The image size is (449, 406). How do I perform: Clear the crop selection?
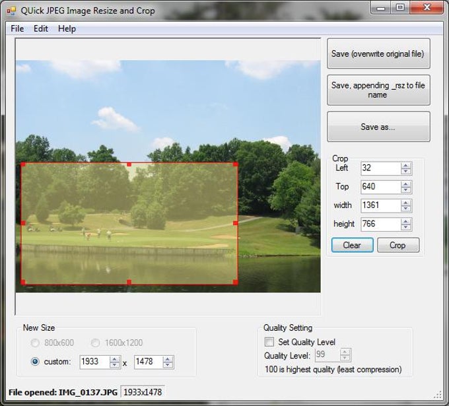(352, 245)
